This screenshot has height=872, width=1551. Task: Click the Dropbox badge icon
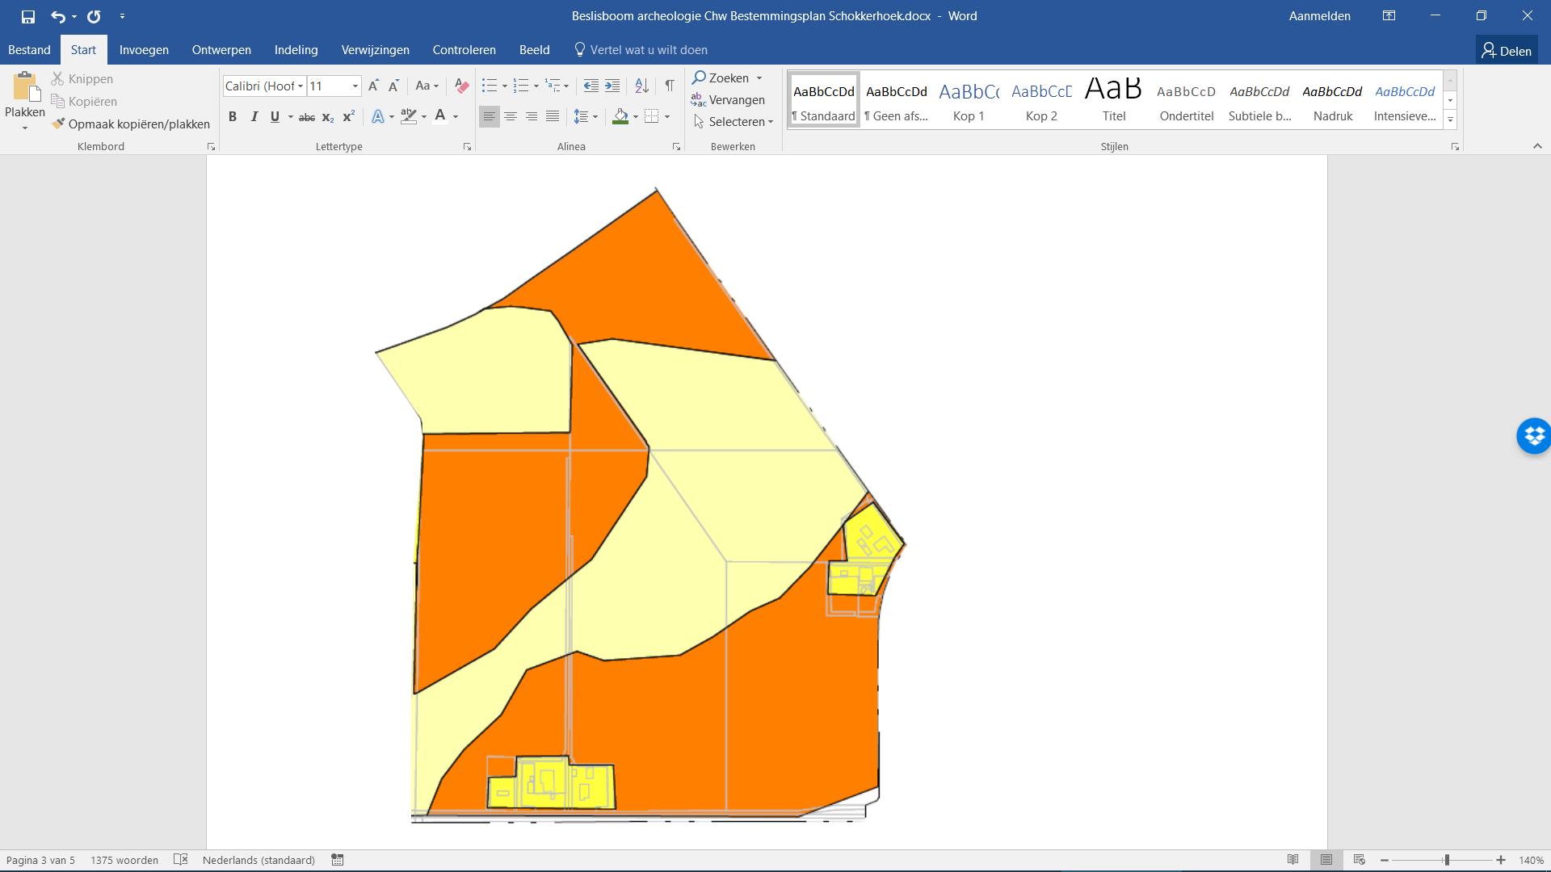(1533, 436)
